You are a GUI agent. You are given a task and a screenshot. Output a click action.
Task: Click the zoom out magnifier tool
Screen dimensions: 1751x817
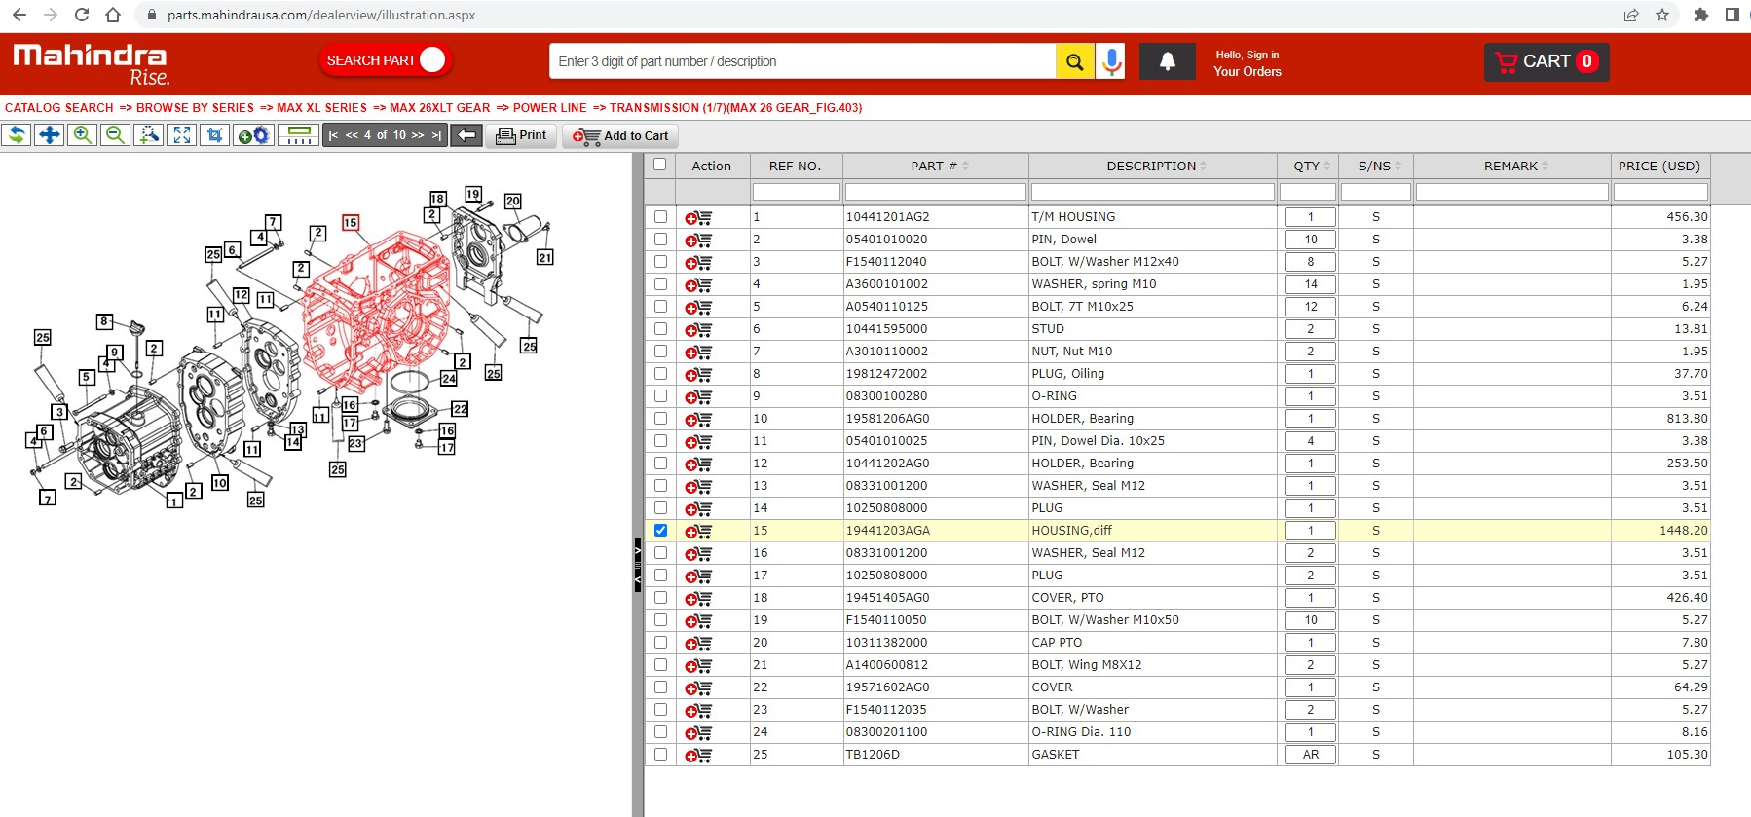(x=115, y=135)
